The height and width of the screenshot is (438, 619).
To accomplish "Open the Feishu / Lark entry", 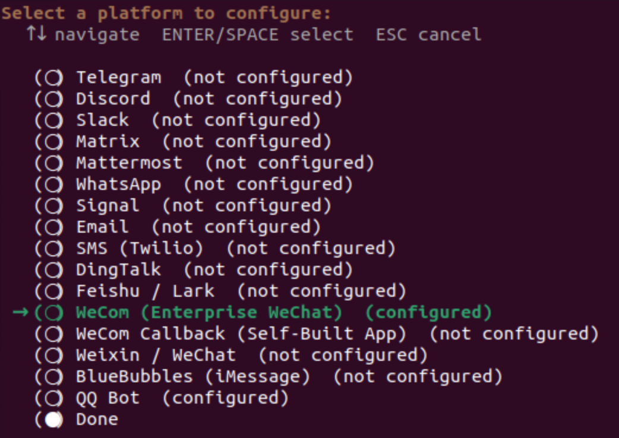I will (x=145, y=291).
